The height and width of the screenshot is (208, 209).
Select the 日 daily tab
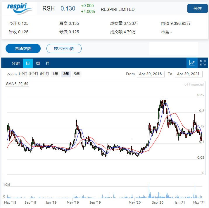[x=28, y=63]
